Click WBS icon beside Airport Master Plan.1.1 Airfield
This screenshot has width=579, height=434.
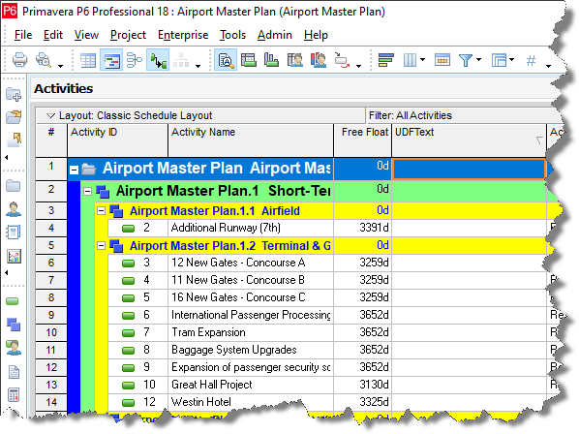(116, 211)
